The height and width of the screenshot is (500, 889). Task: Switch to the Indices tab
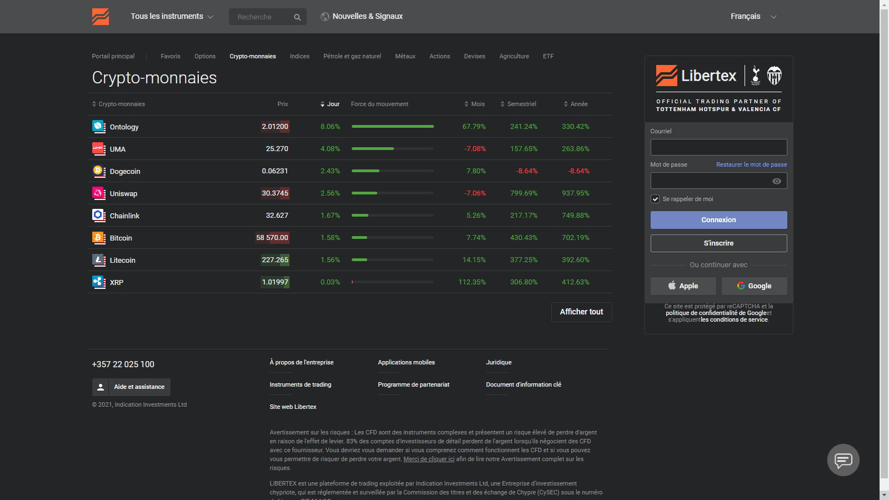pyautogui.click(x=299, y=56)
